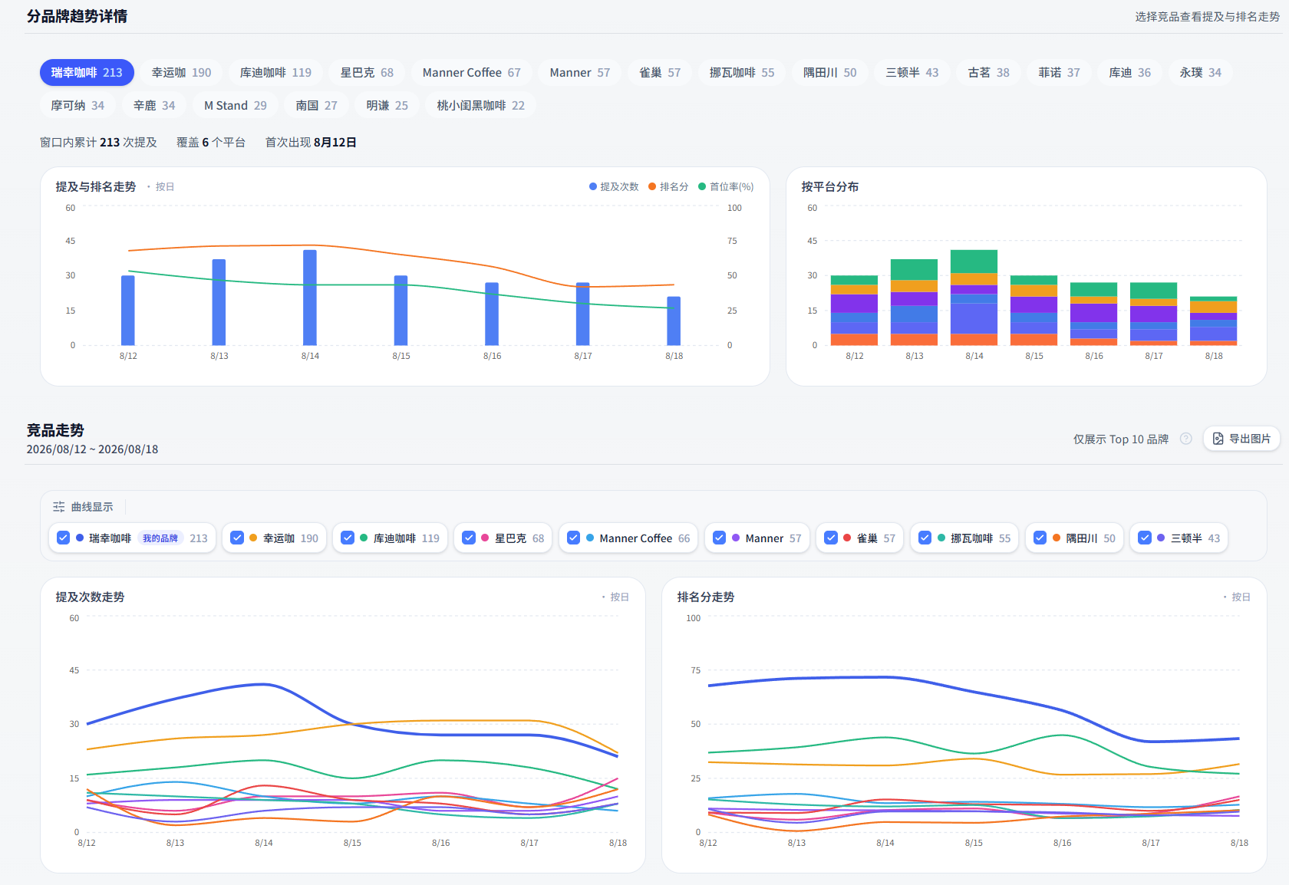The image size is (1289, 885).
Task: Click the 8/18 stacked bar in 按平台分布
Action: click(1213, 321)
